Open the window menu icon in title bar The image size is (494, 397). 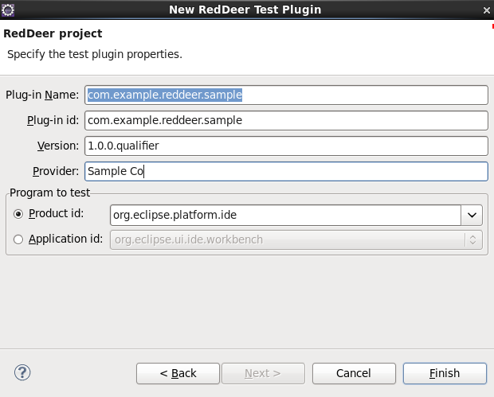[9, 10]
